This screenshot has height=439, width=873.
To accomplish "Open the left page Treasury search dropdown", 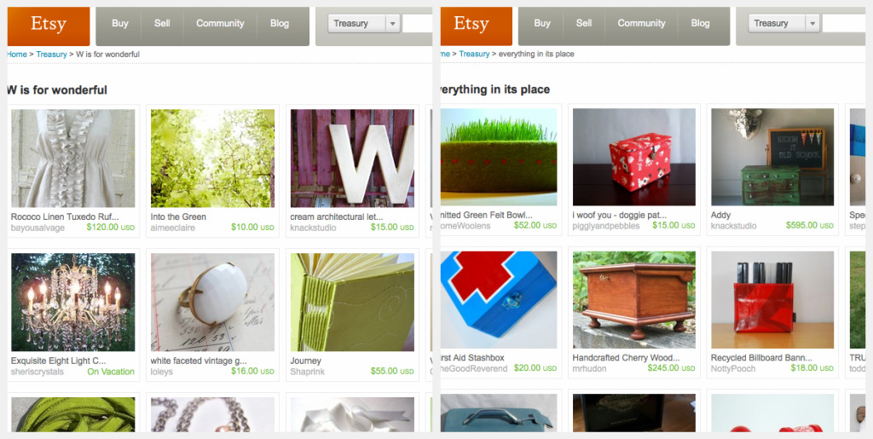I will (x=363, y=23).
